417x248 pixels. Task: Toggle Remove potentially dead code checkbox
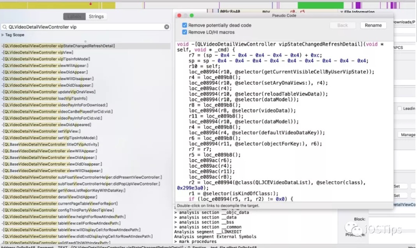[185, 25]
